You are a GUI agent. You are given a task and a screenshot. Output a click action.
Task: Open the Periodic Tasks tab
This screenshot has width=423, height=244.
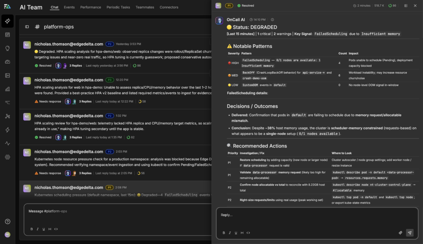tap(119, 7)
